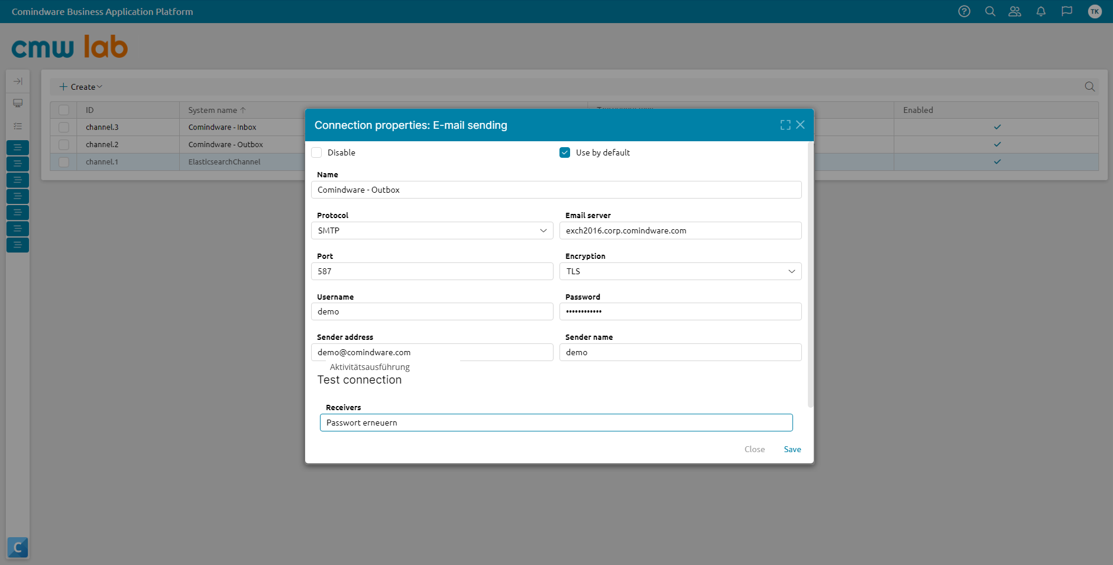The image size is (1113, 565).
Task: Uncheck Use by default
Action: click(565, 152)
